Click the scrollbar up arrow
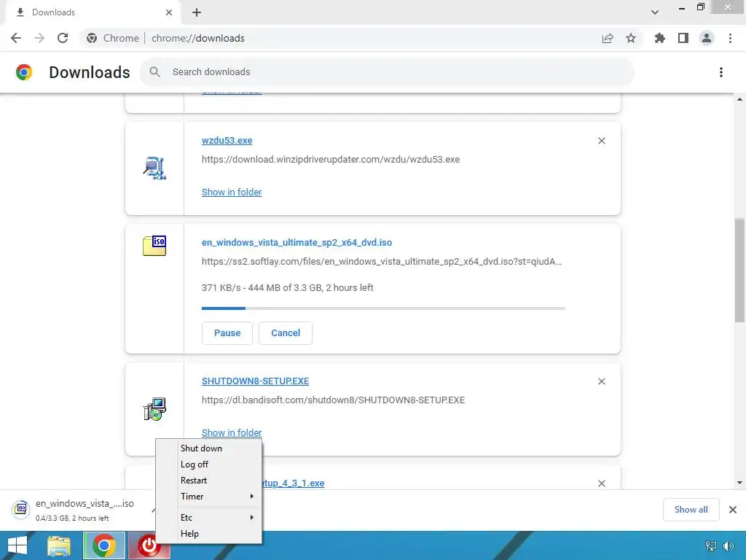Viewport: 746px width, 560px height. pos(739,99)
